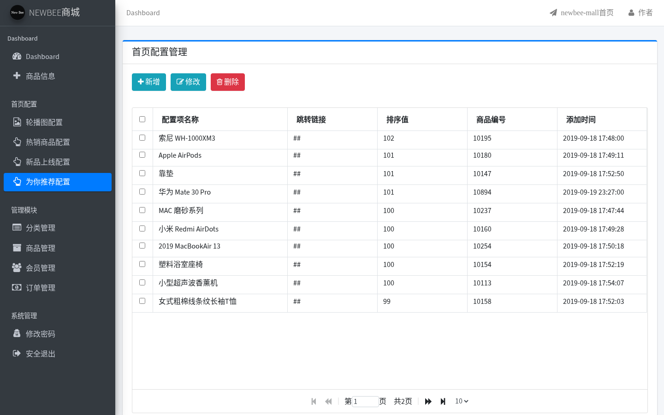Open the rows-per-page dropdown showing 10
664x415 pixels.
click(x=462, y=401)
